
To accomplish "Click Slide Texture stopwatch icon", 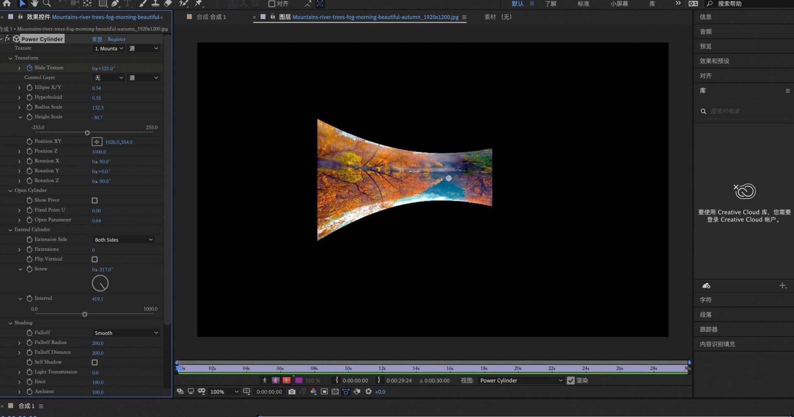I will [29, 68].
